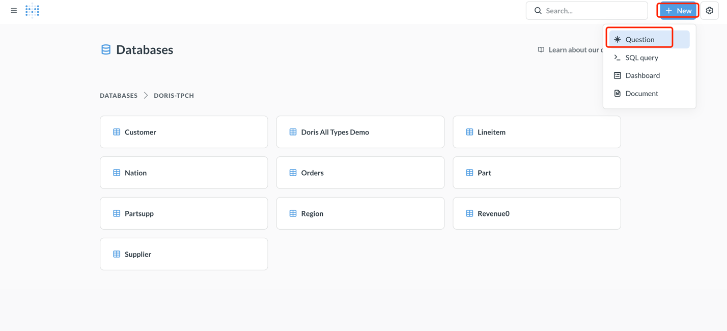Click the table icon on Customer card
This screenshot has height=331, width=727.
coord(117,132)
